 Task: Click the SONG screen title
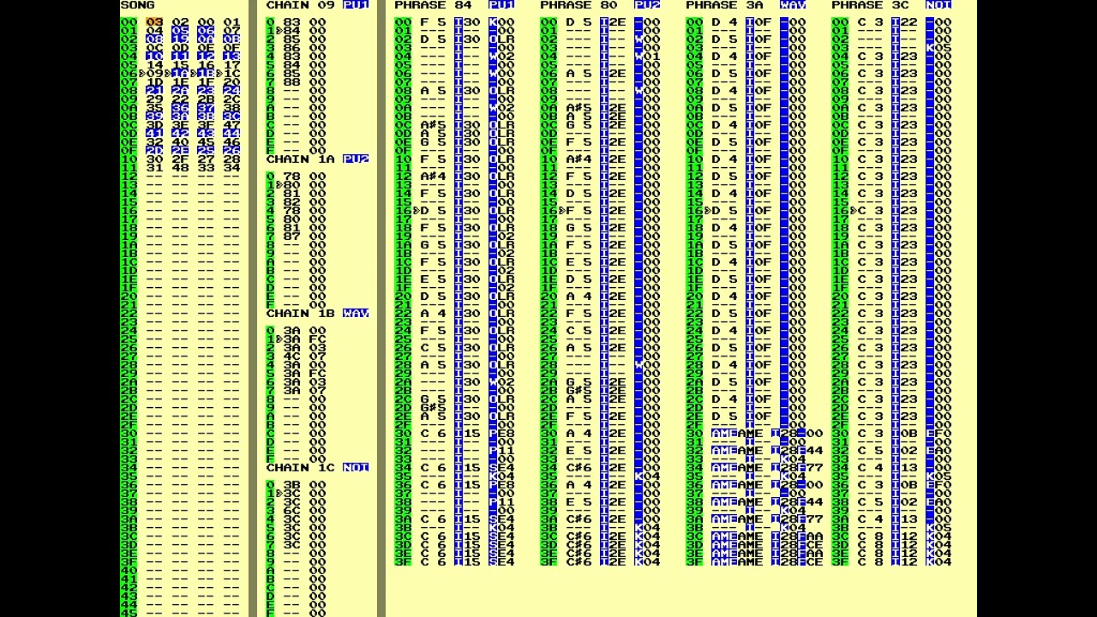tap(137, 5)
